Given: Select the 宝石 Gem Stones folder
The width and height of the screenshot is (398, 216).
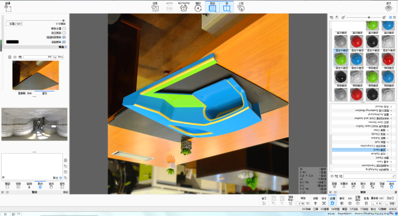Looking at the screenshot, I should pos(379,122).
